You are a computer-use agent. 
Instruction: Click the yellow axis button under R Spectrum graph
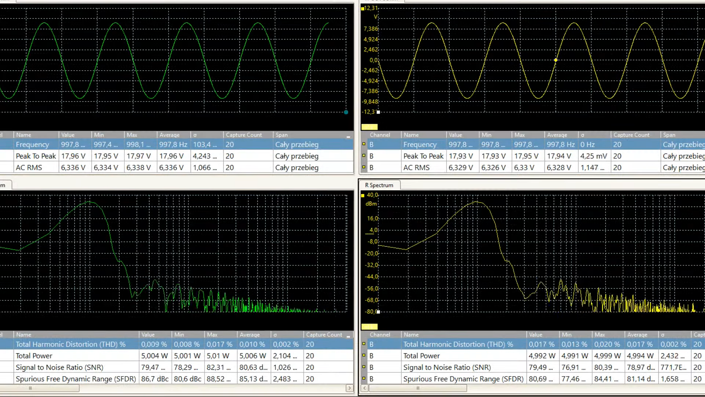[369, 326]
